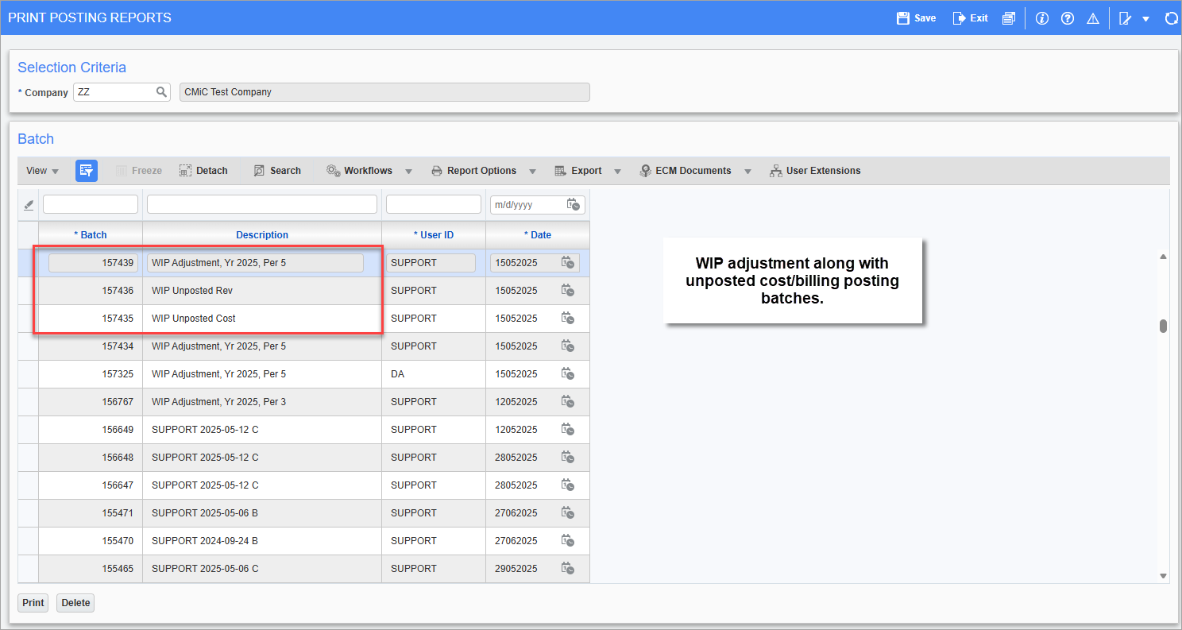The height and width of the screenshot is (630, 1182).
Task: Click the Workflows toolbar button
Action: pyautogui.click(x=359, y=171)
